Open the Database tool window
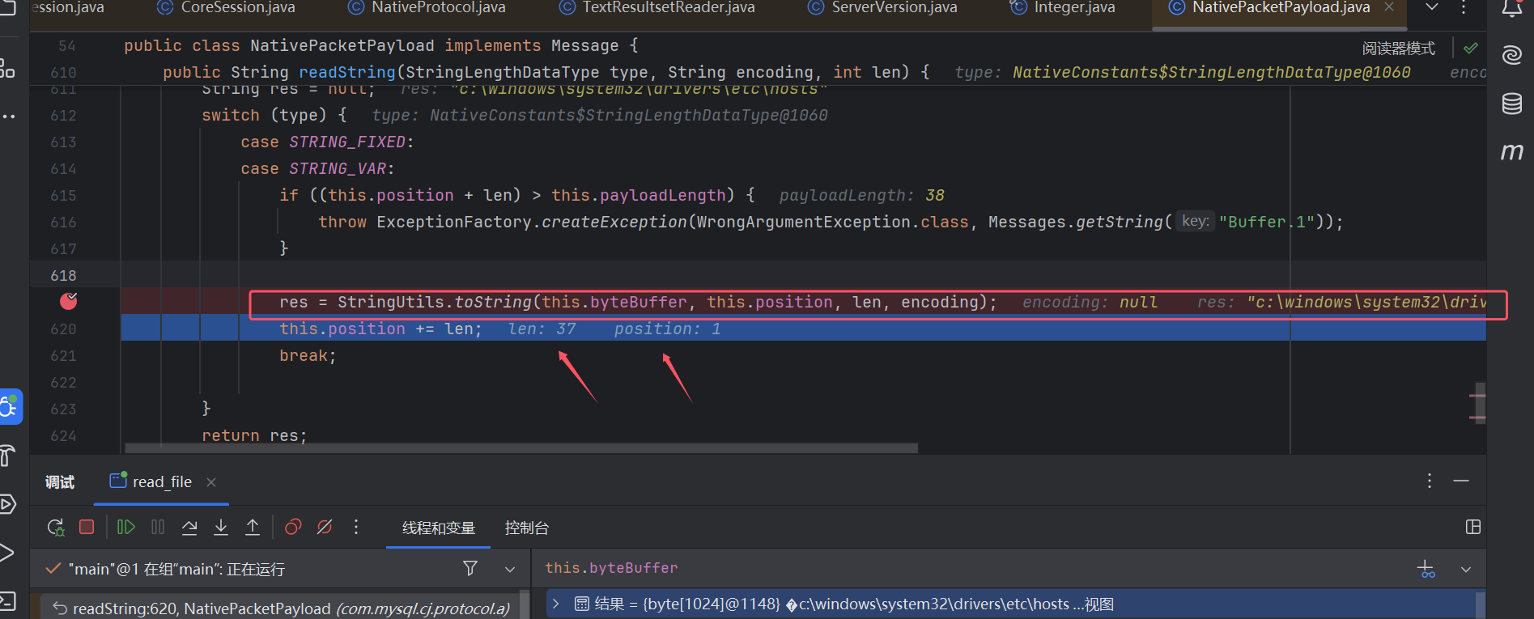The image size is (1534, 619). point(1511,104)
